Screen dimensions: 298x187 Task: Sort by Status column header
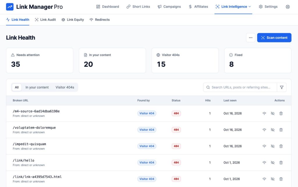click(x=176, y=100)
